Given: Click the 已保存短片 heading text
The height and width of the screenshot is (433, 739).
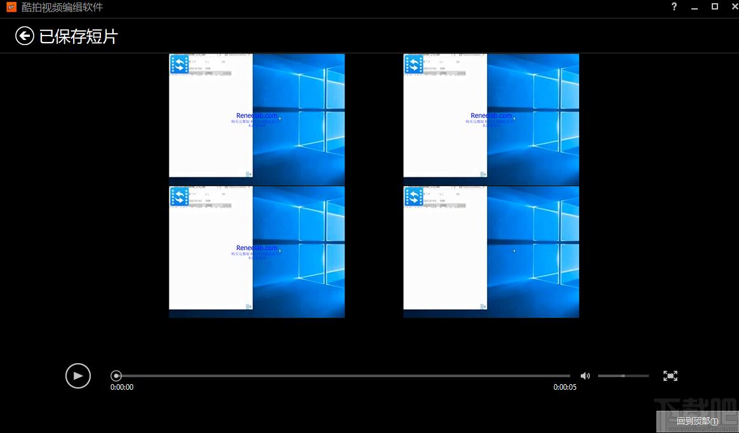Looking at the screenshot, I should (x=79, y=36).
